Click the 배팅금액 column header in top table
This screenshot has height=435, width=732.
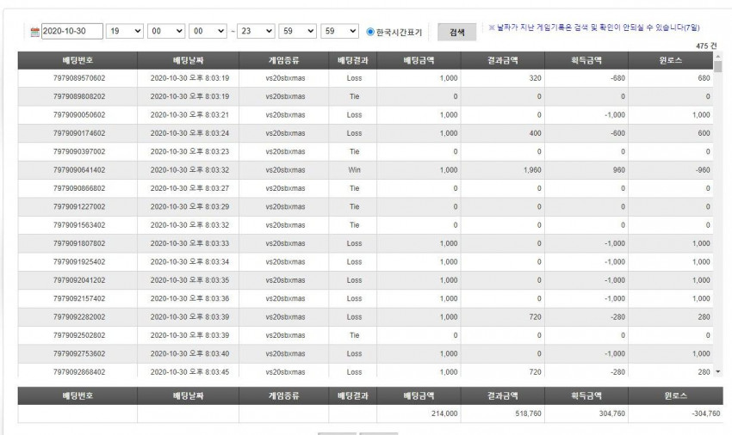click(x=419, y=61)
